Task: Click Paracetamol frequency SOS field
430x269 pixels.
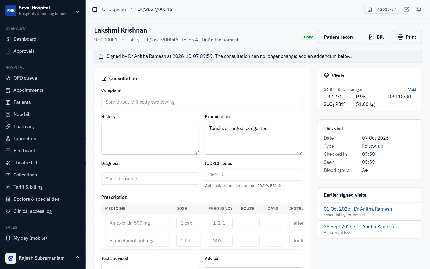Action: click(x=221, y=241)
